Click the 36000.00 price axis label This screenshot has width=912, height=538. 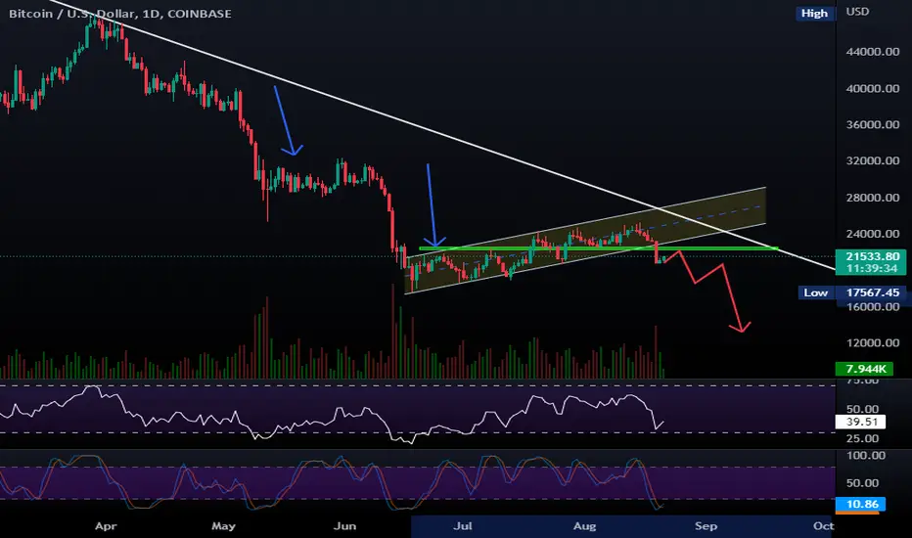(x=873, y=124)
